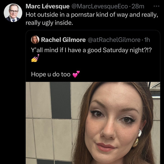Click the 'really ugly inside.' text line

(x=49, y=23)
